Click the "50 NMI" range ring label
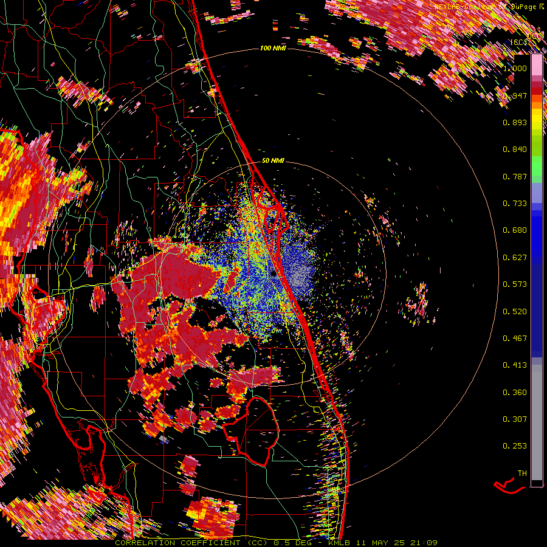The width and height of the screenshot is (547, 547). coord(273,161)
